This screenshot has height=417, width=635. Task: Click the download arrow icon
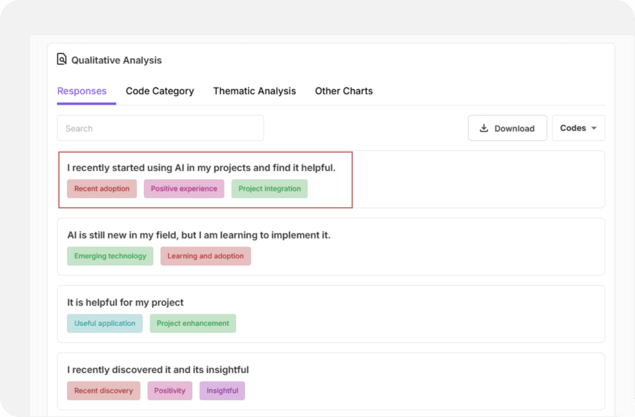[484, 128]
